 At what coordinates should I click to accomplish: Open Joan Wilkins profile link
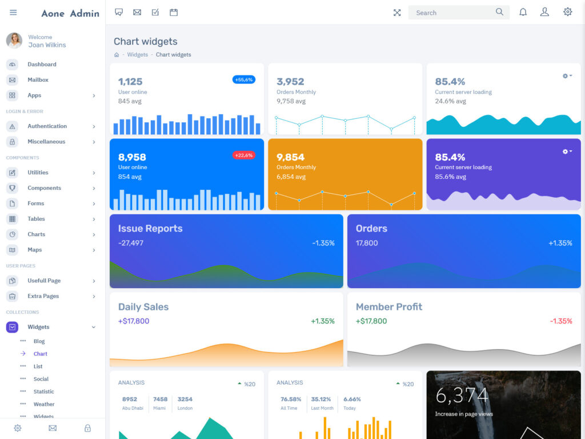click(47, 44)
